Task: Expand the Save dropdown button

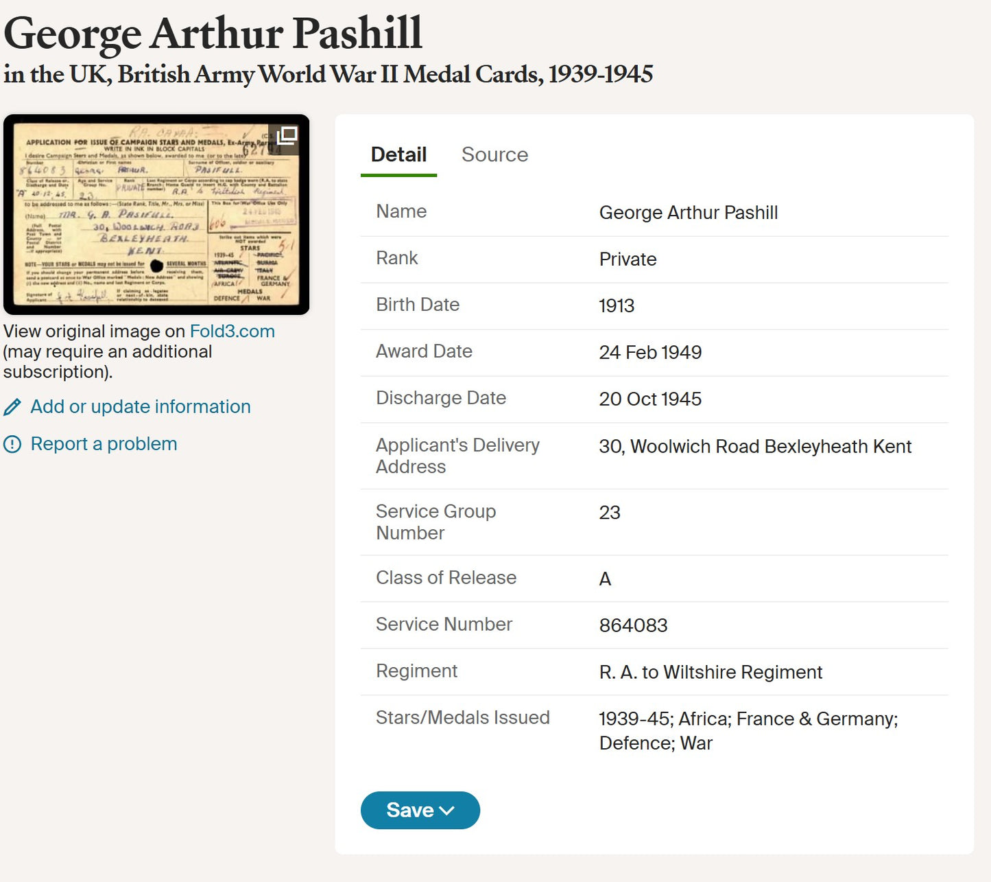Action: (x=420, y=811)
